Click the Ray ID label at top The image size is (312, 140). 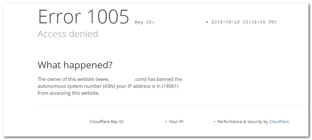point(144,22)
